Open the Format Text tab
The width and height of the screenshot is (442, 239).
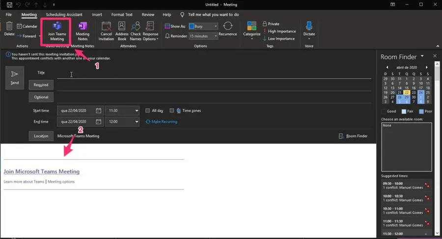[121, 15]
